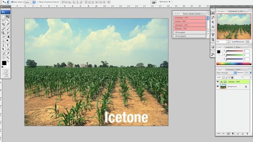Select the History Brush tool

click(x=8, y=33)
